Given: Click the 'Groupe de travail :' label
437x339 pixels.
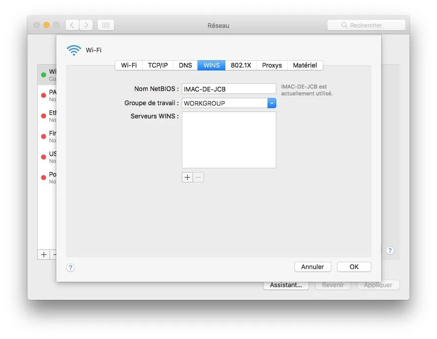Looking at the screenshot, I should tap(151, 103).
